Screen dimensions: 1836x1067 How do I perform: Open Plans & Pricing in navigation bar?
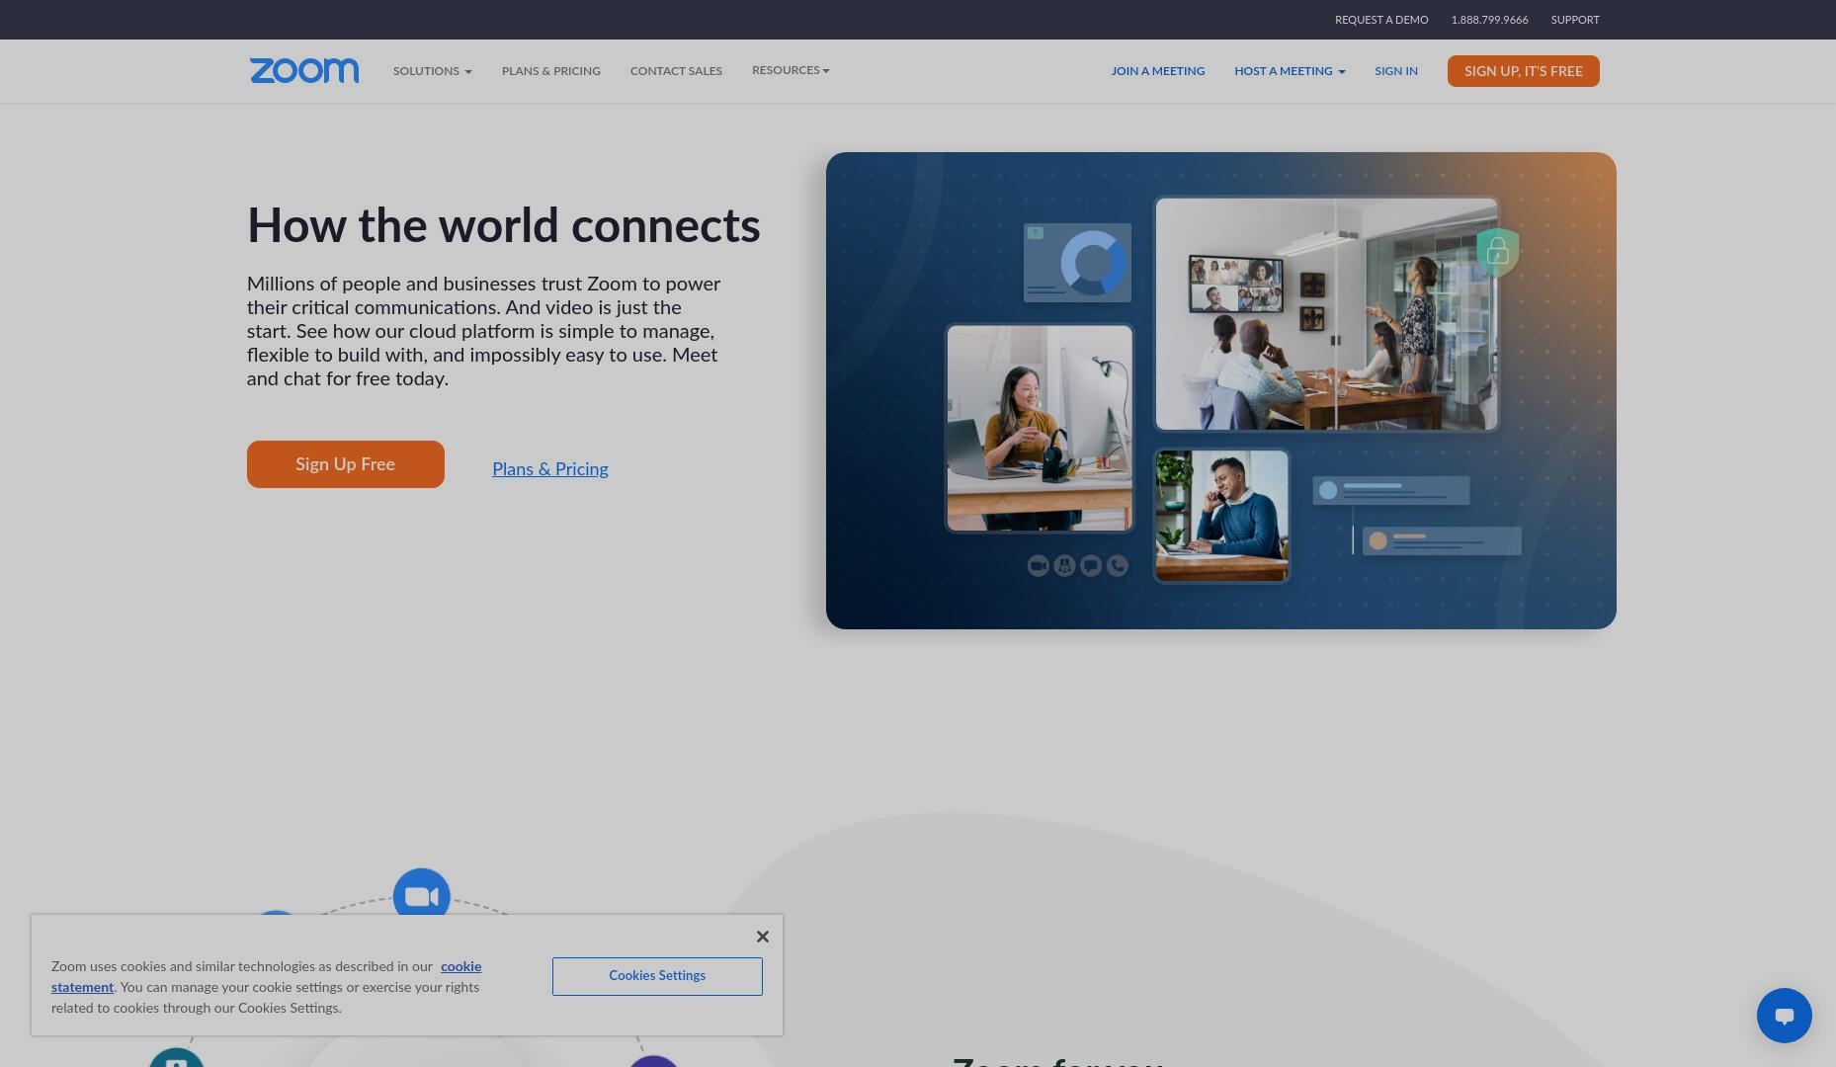[550, 71]
